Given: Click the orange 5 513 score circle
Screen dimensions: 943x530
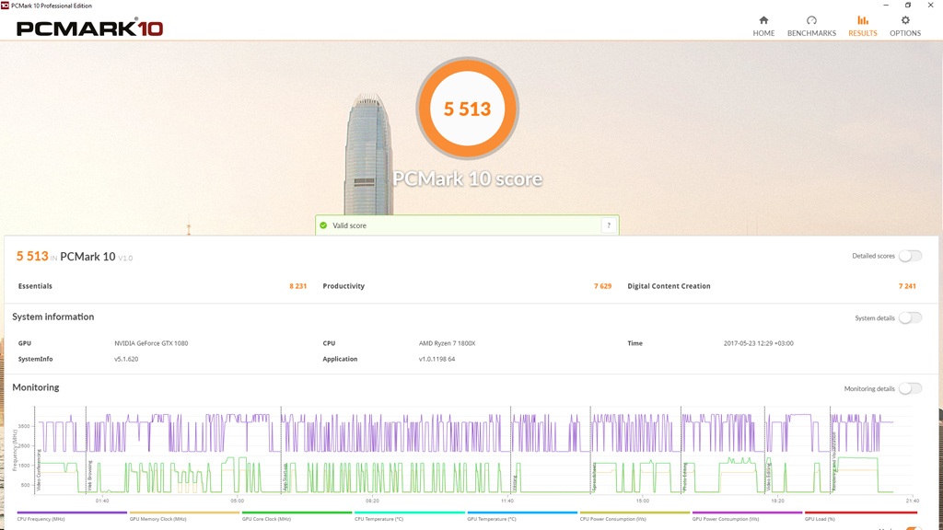Looking at the screenshot, I should click(468, 109).
